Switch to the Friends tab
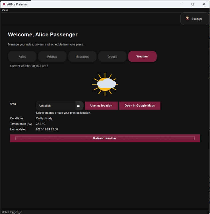Image resolution: width=210 pixels, height=214 pixels. 52,56
